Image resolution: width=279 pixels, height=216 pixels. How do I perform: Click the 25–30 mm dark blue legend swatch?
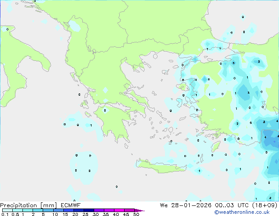(x=89, y=210)
